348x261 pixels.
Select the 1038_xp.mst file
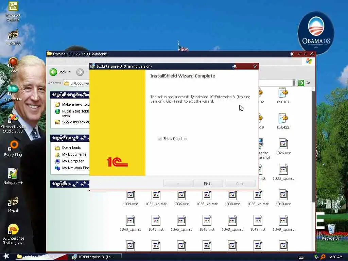point(258,198)
